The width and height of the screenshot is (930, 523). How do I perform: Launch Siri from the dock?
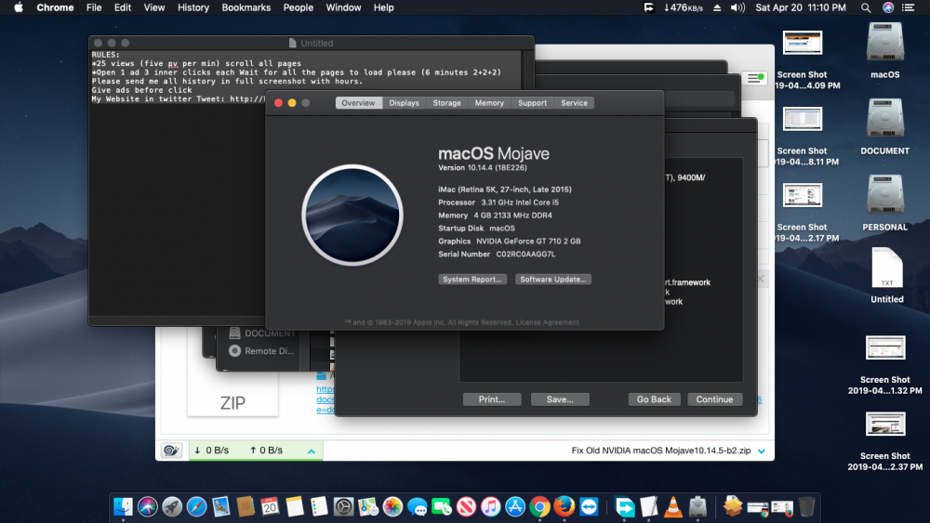point(148,507)
